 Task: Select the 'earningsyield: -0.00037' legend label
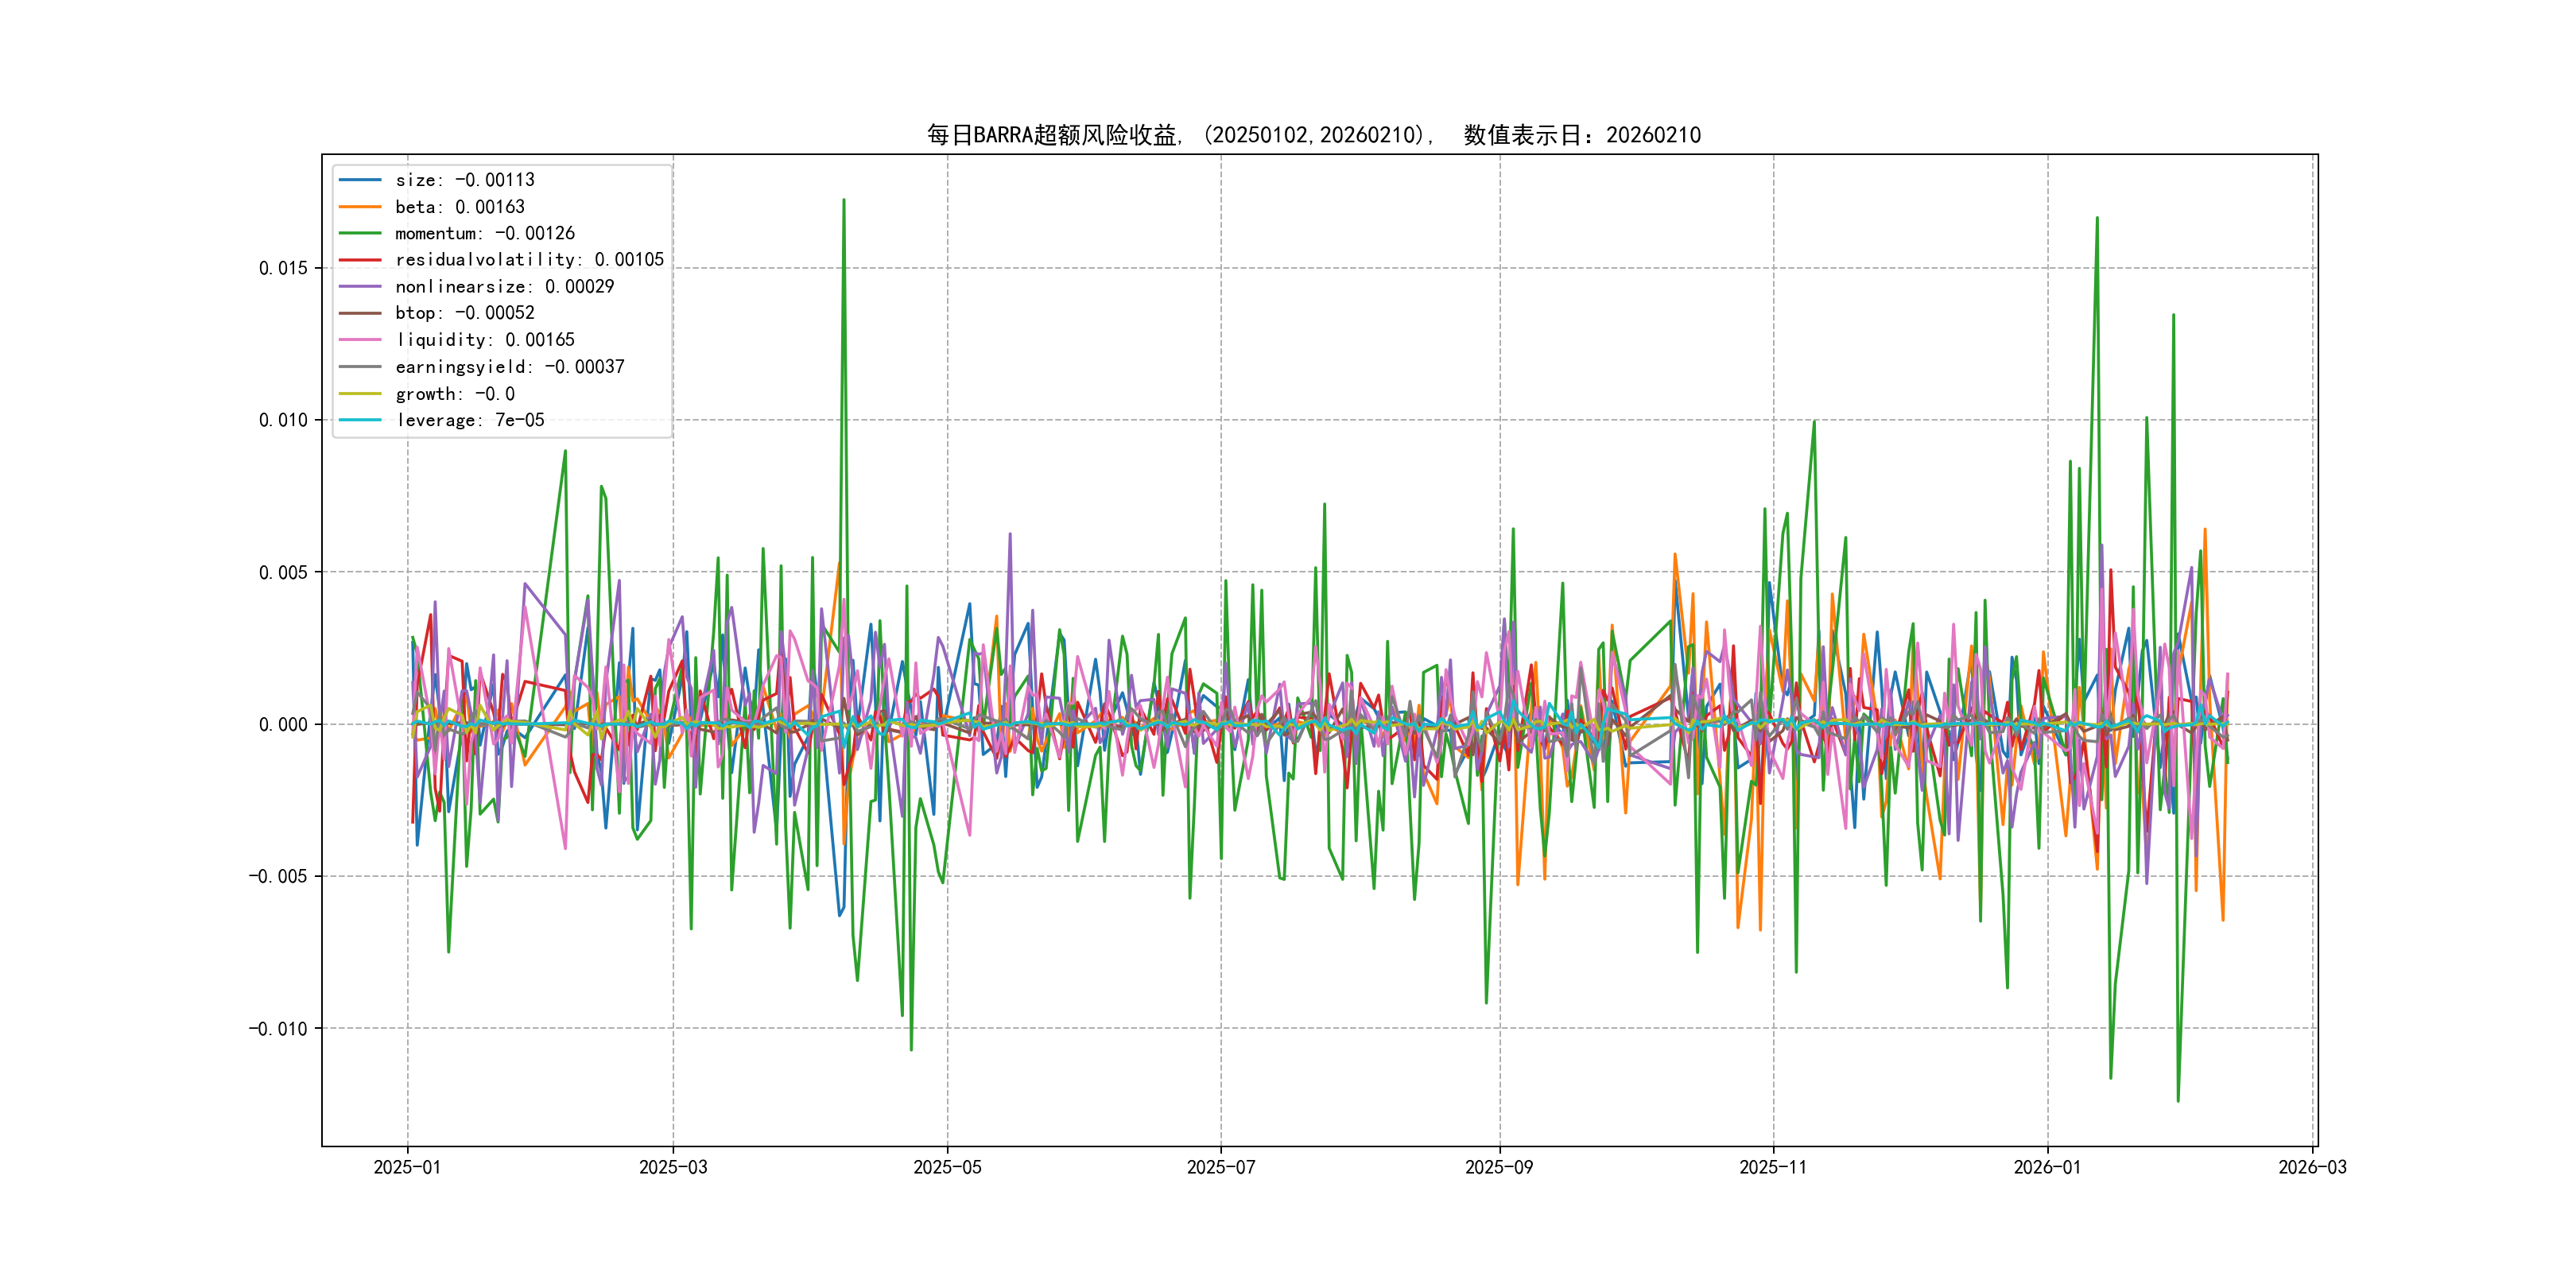click(509, 367)
